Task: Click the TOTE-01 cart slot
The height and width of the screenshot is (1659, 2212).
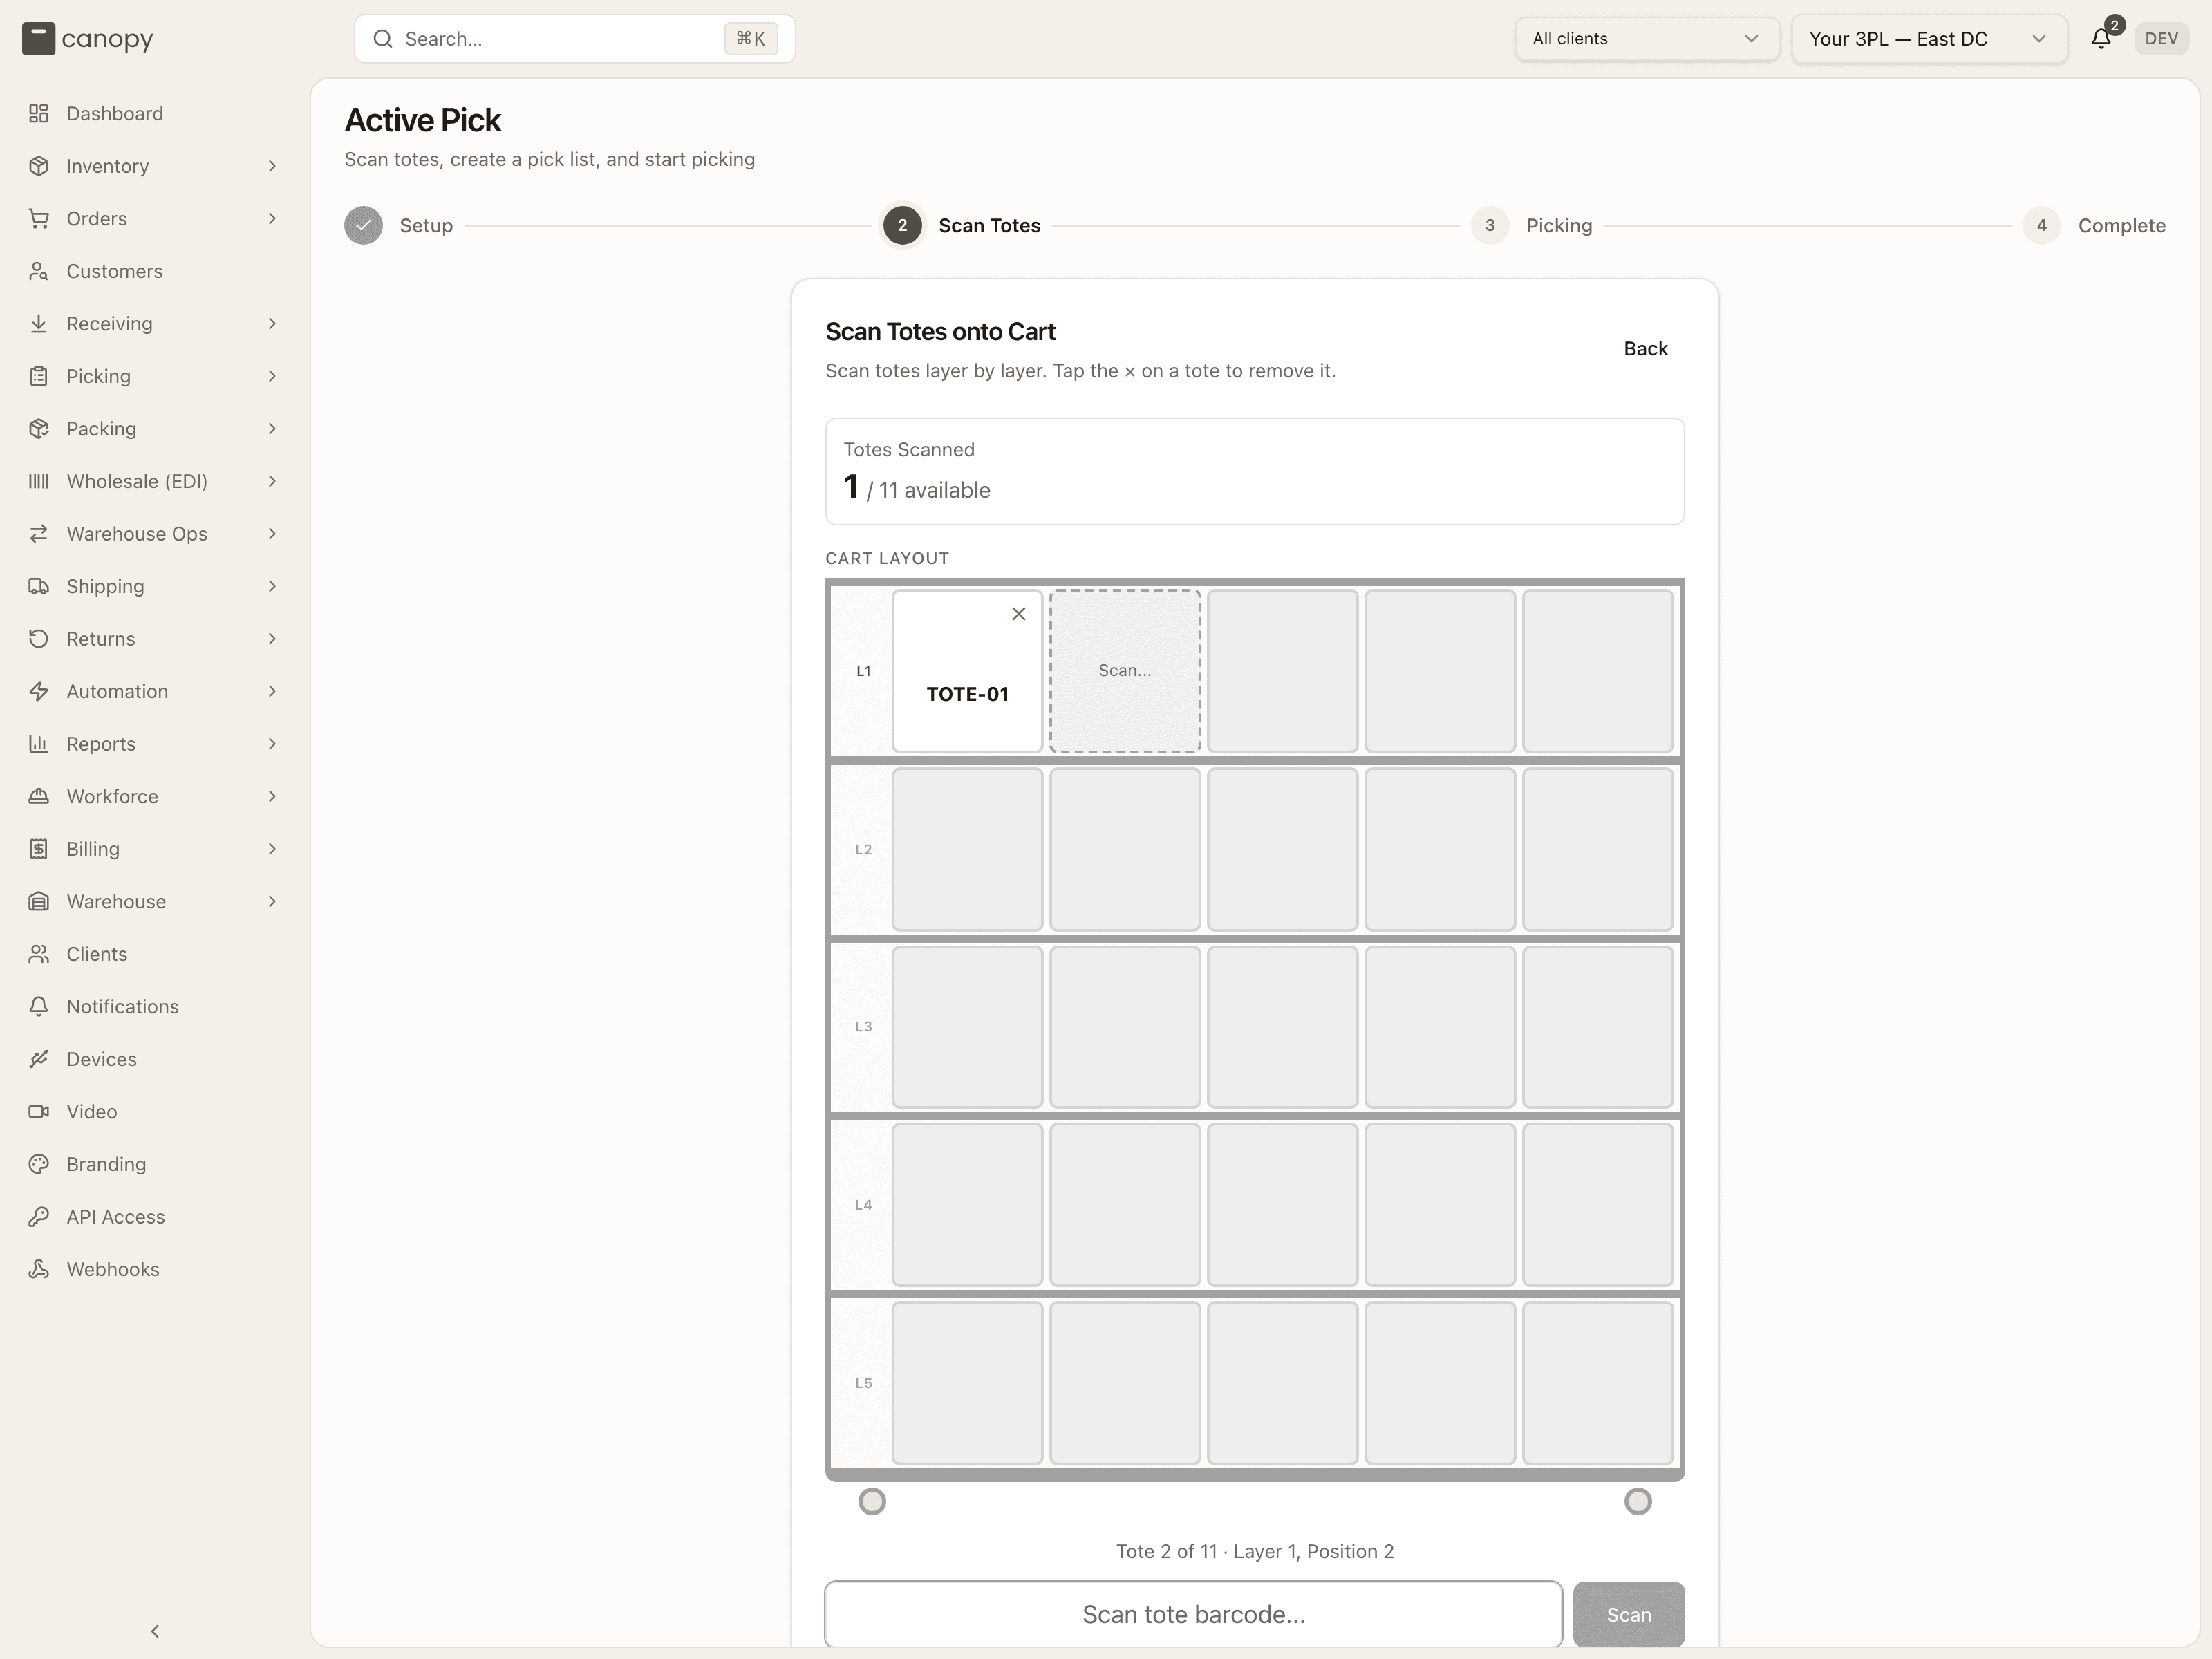Action: 967,671
